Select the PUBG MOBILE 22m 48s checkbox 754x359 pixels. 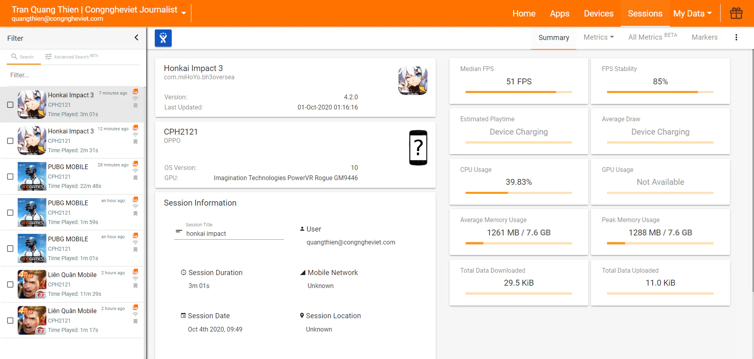point(10,177)
